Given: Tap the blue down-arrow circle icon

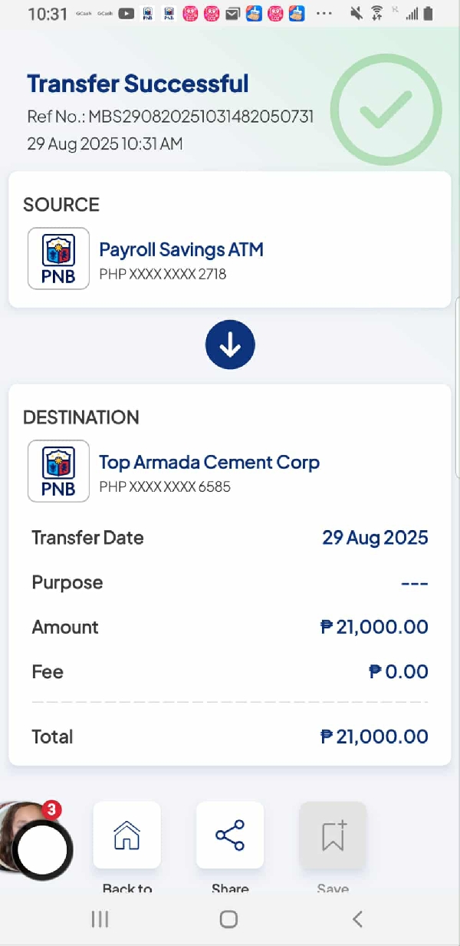Looking at the screenshot, I should tap(230, 347).
